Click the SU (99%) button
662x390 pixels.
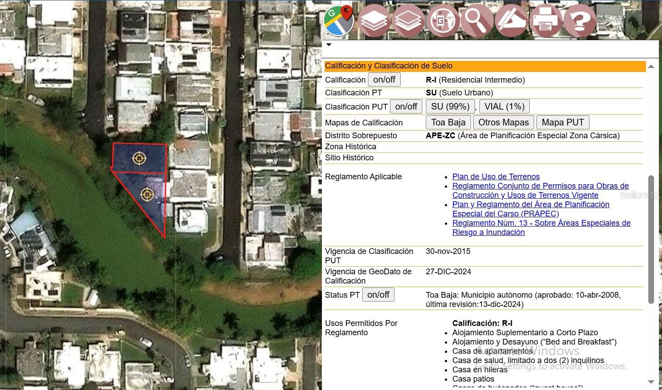[x=450, y=106]
